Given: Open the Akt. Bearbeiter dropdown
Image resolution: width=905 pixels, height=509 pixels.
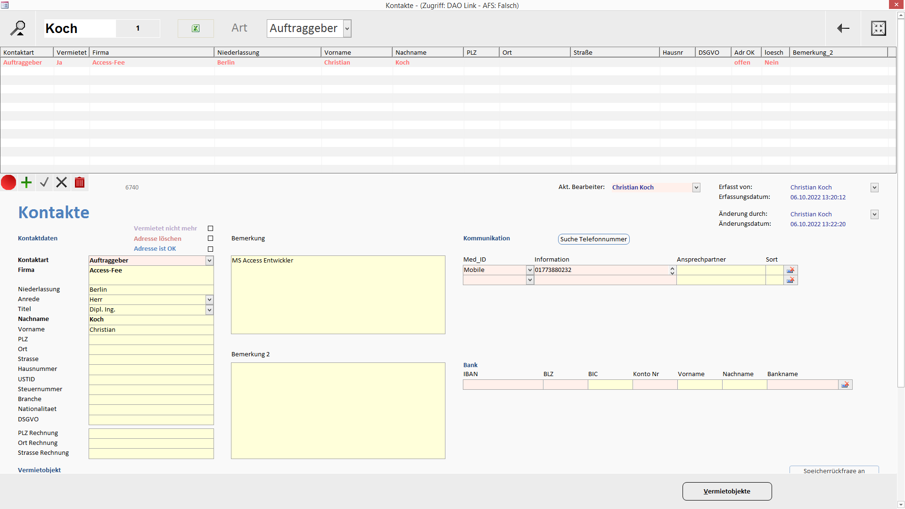Looking at the screenshot, I should point(696,188).
